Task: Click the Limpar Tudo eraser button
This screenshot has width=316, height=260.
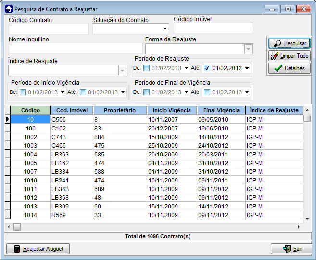Action: pos(289,56)
